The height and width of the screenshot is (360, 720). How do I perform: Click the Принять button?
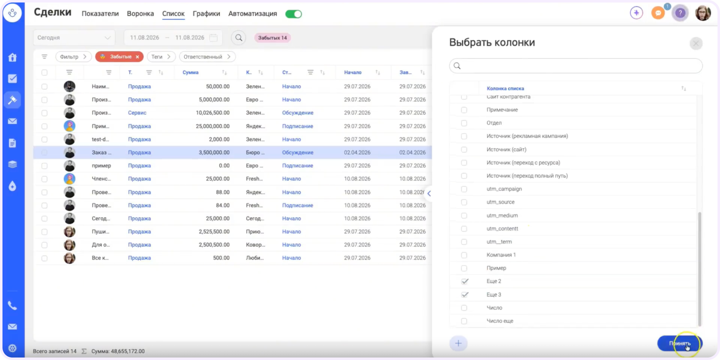(x=680, y=343)
